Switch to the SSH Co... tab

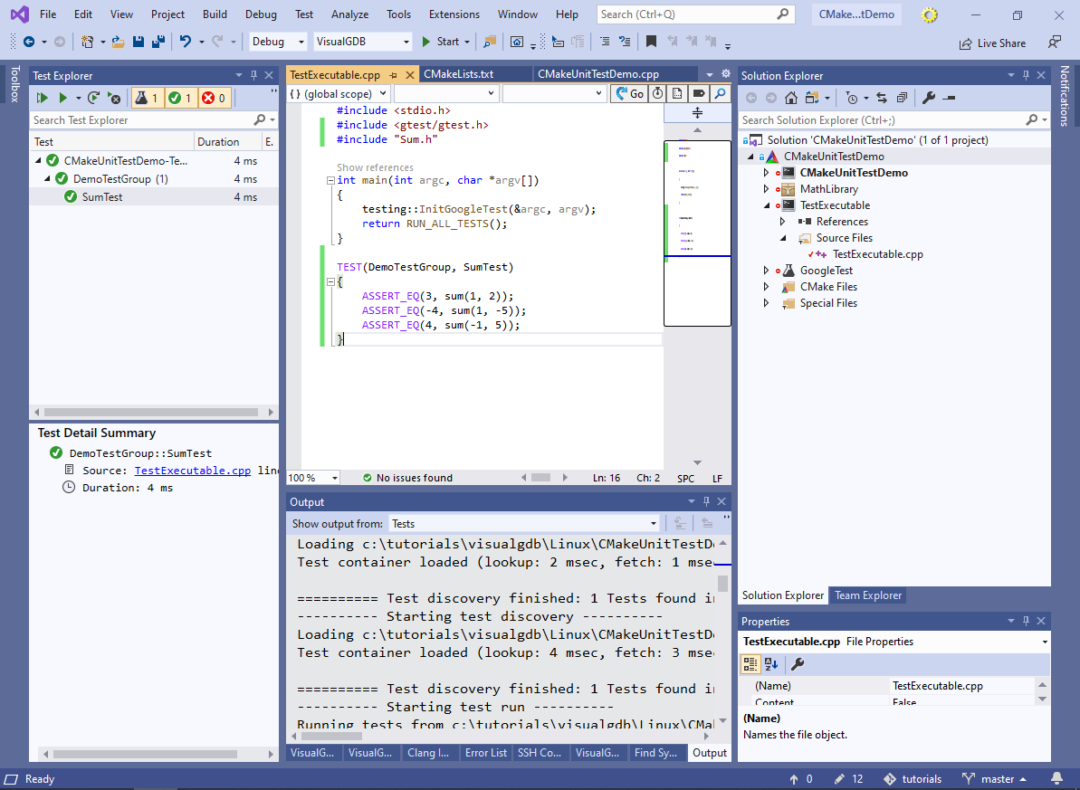click(x=540, y=753)
